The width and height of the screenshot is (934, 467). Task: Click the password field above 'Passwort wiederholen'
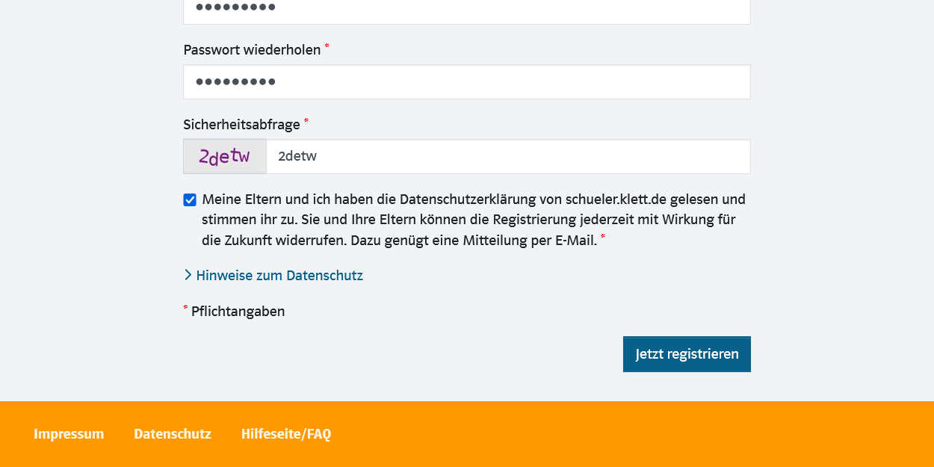(x=467, y=11)
